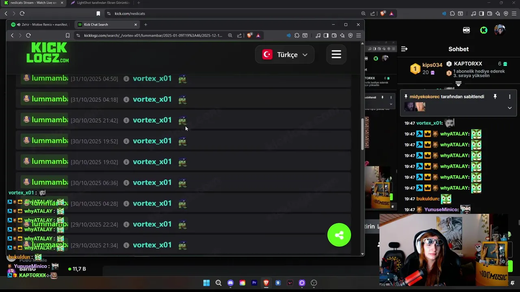The height and width of the screenshot is (292, 520).
Task: Open Leo AI sparkle icon in Kicklogz window
Action: tap(342, 35)
